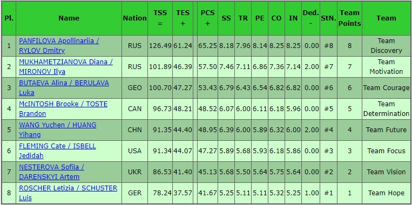Select the Team Determination cell
Image resolution: width=412 pixels, height=205 pixels.
[386, 108]
